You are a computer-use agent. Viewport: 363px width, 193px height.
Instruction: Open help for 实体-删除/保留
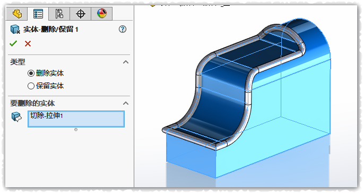point(123,29)
